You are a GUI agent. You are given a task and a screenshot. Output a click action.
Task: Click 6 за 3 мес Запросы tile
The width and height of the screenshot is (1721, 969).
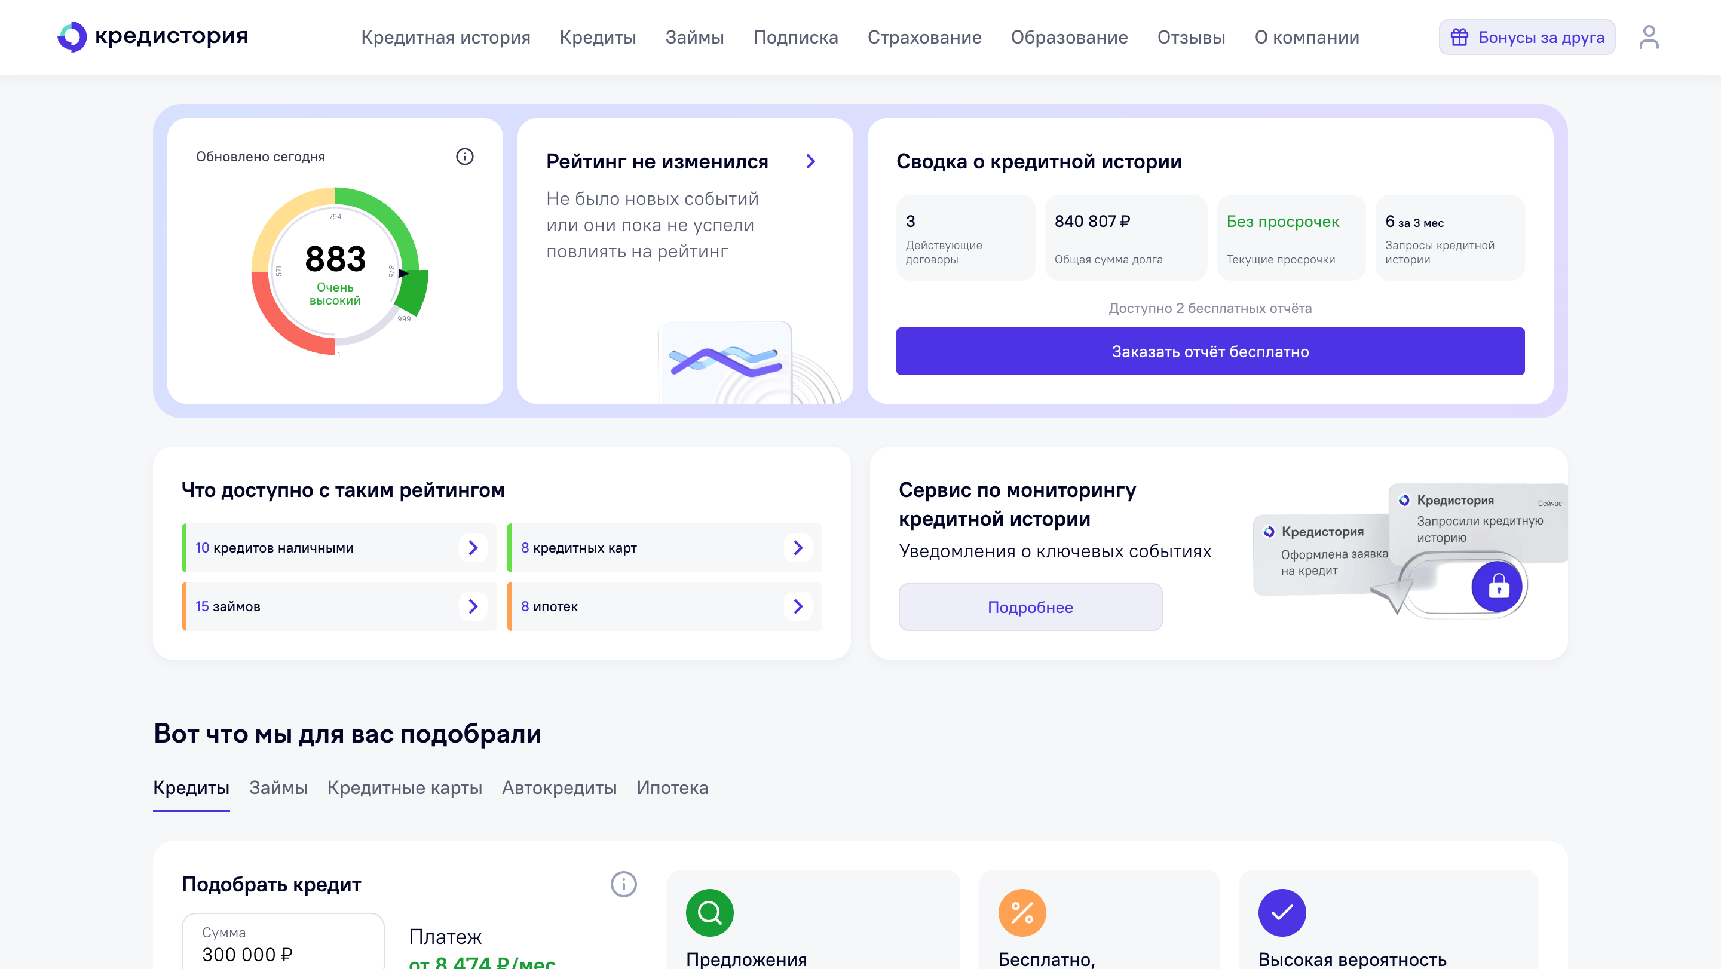(x=1450, y=238)
